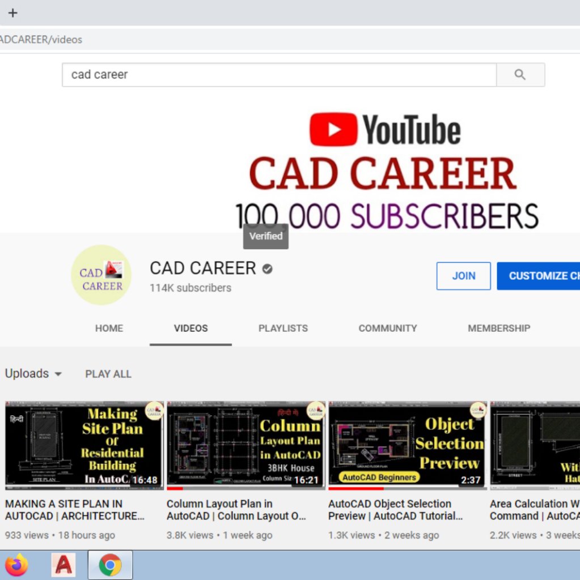Launch Firefox from the taskbar
580x580 pixels.
[16, 565]
